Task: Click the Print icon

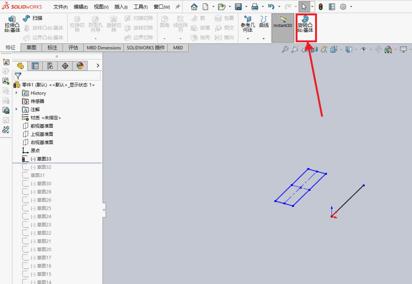Action: (255, 6)
